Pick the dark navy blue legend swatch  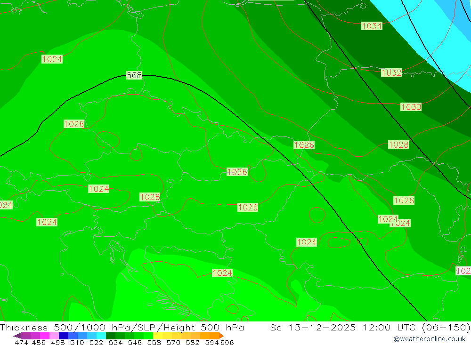pyautogui.click(x=64, y=336)
